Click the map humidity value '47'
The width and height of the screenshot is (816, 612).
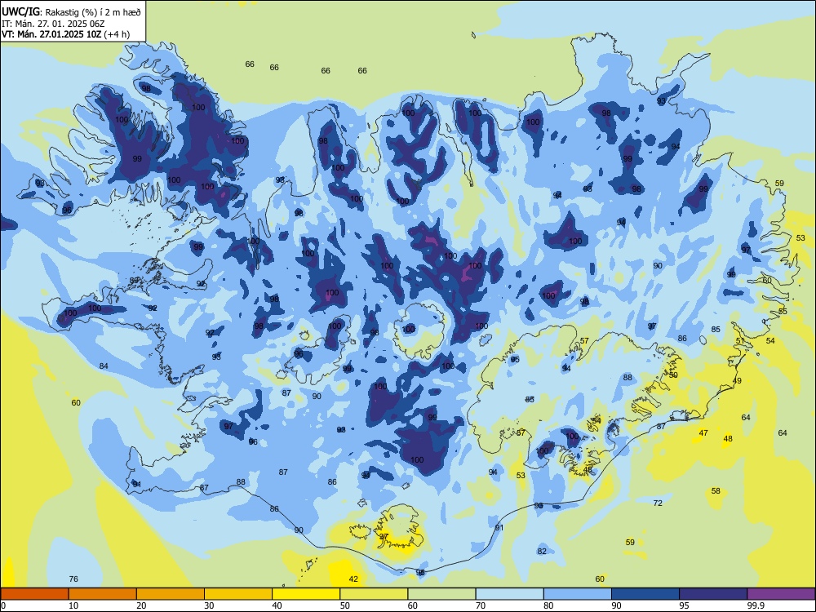(703, 433)
